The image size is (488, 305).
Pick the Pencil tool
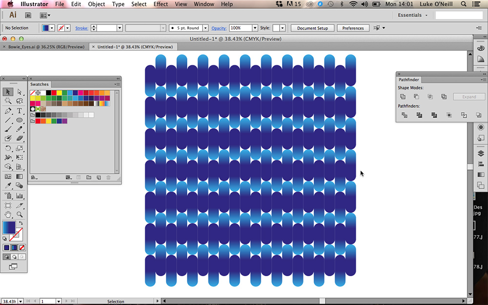click(20, 129)
